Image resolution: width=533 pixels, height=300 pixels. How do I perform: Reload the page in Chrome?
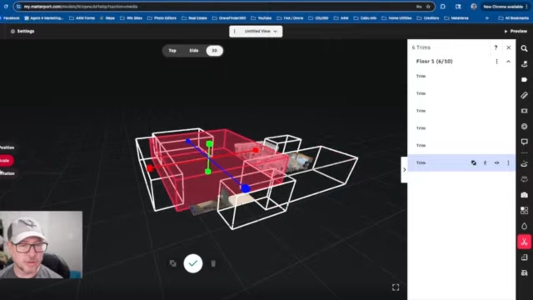coord(6,7)
